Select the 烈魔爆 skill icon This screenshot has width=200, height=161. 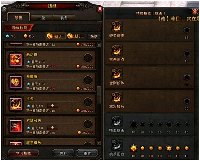point(16,82)
